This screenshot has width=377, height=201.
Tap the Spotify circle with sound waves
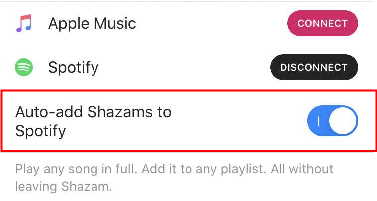24,67
